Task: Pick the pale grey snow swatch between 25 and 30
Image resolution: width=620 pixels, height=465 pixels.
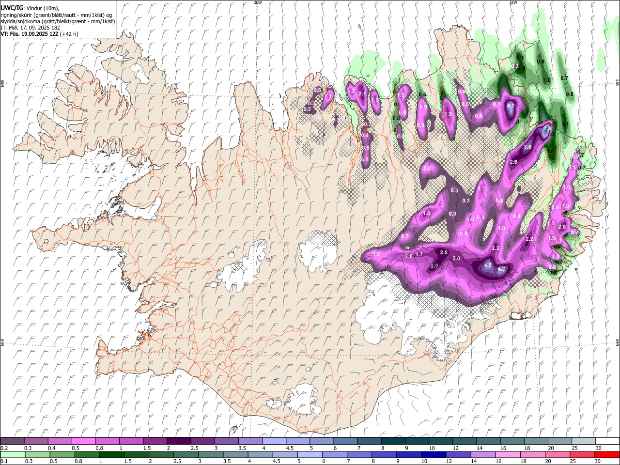Action: click(583, 441)
